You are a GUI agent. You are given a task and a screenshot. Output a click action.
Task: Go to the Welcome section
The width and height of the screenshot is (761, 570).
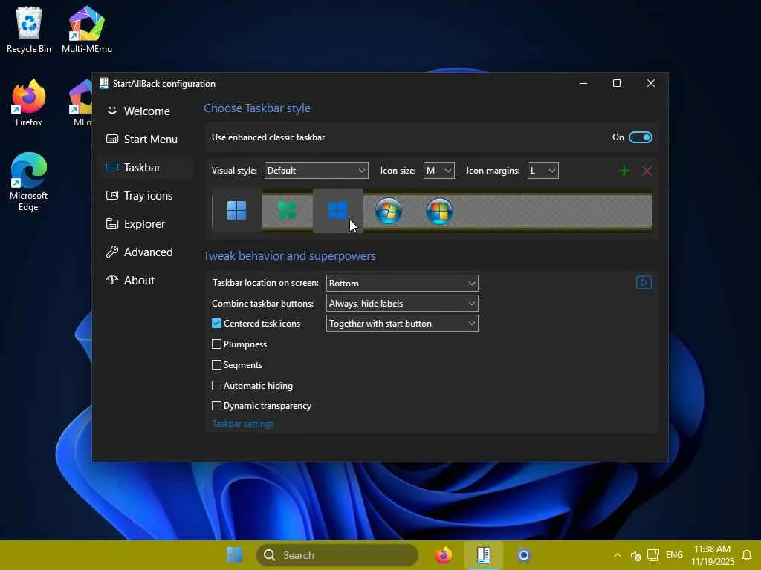tap(146, 111)
